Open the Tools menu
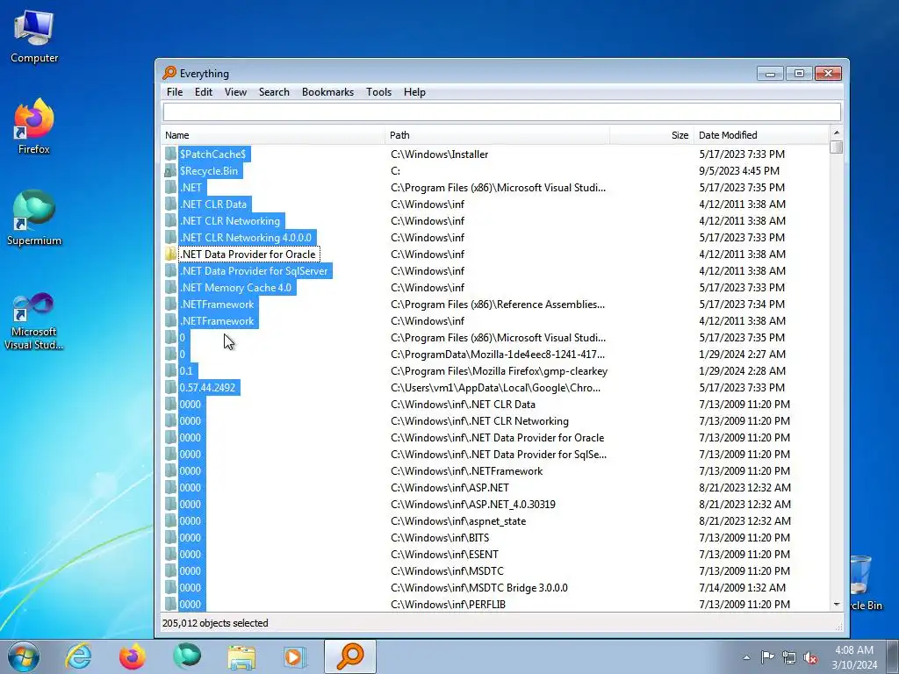The image size is (899, 674). 378,92
